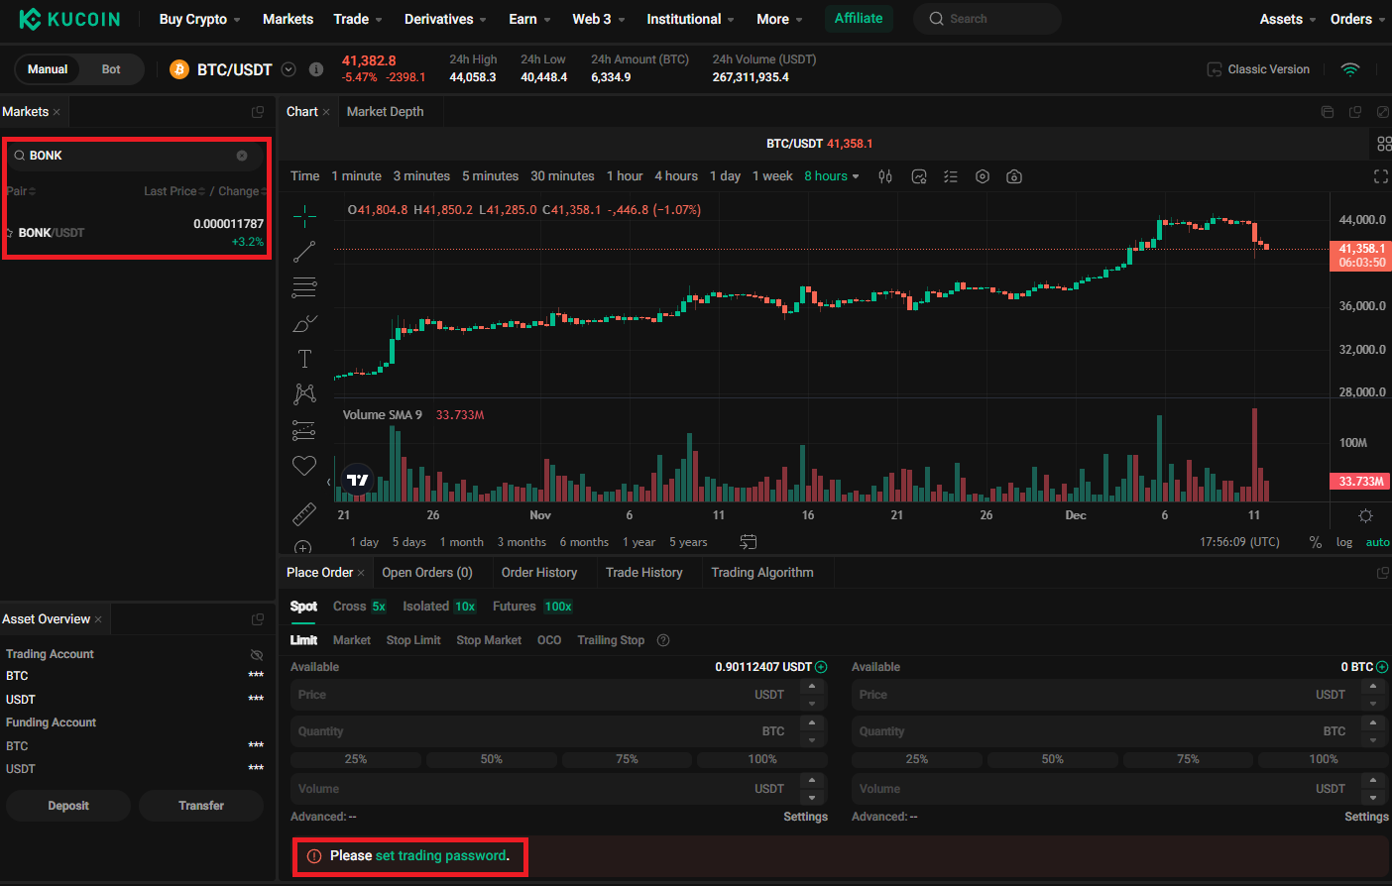This screenshot has height=886, width=1392.
Task: Open the Trailing Stop help icon
Action: point(663,640)
